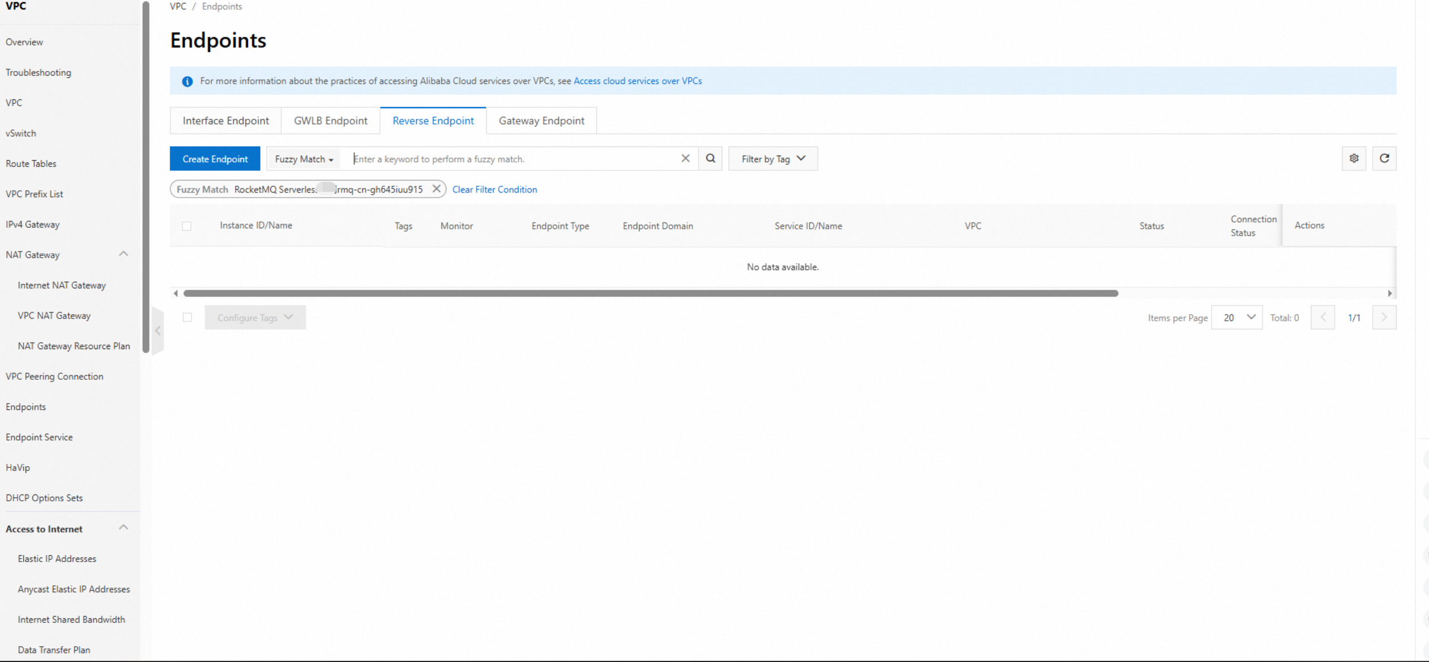Switch to the Interface Endpoint tab
Viewport: 1429px width, 662px height.
coord(225,120)
